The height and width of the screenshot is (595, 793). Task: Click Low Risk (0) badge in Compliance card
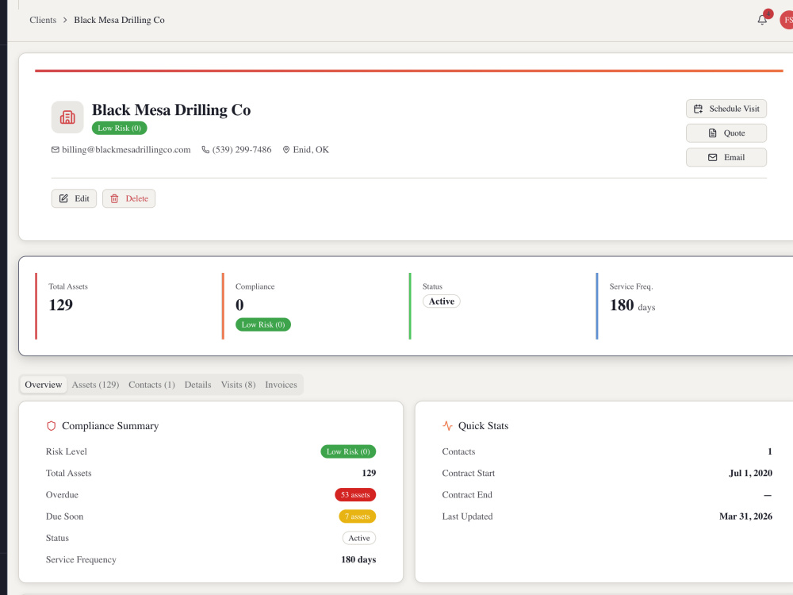point(263,324)
